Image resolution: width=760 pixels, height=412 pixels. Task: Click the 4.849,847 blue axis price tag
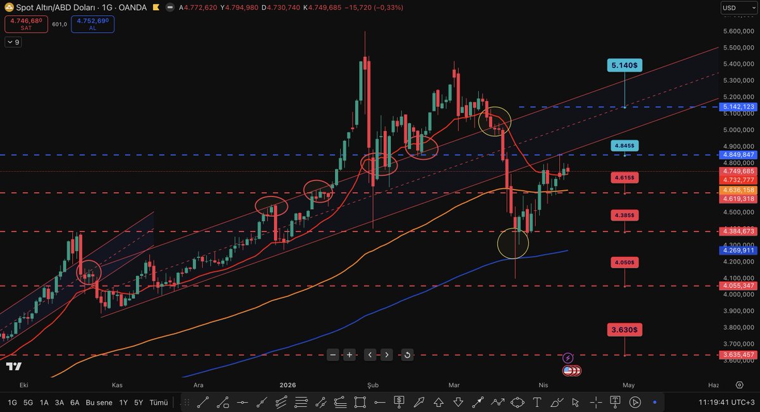[738, 155]
